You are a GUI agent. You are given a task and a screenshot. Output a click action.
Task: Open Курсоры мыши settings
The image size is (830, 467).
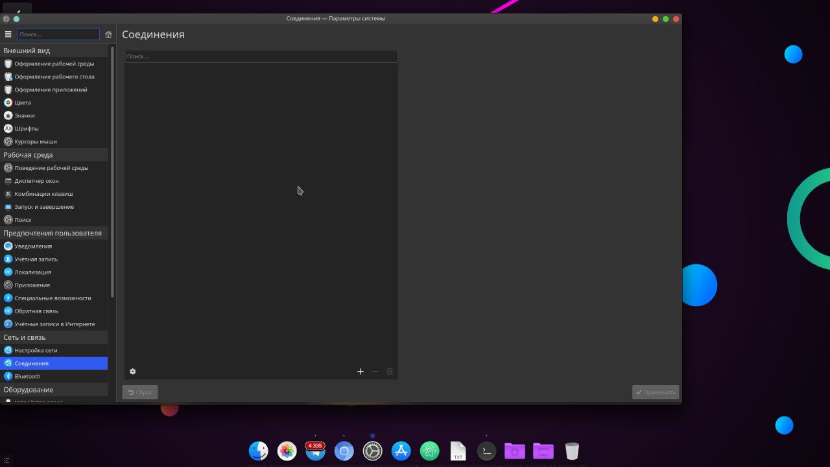click(54, 141)
